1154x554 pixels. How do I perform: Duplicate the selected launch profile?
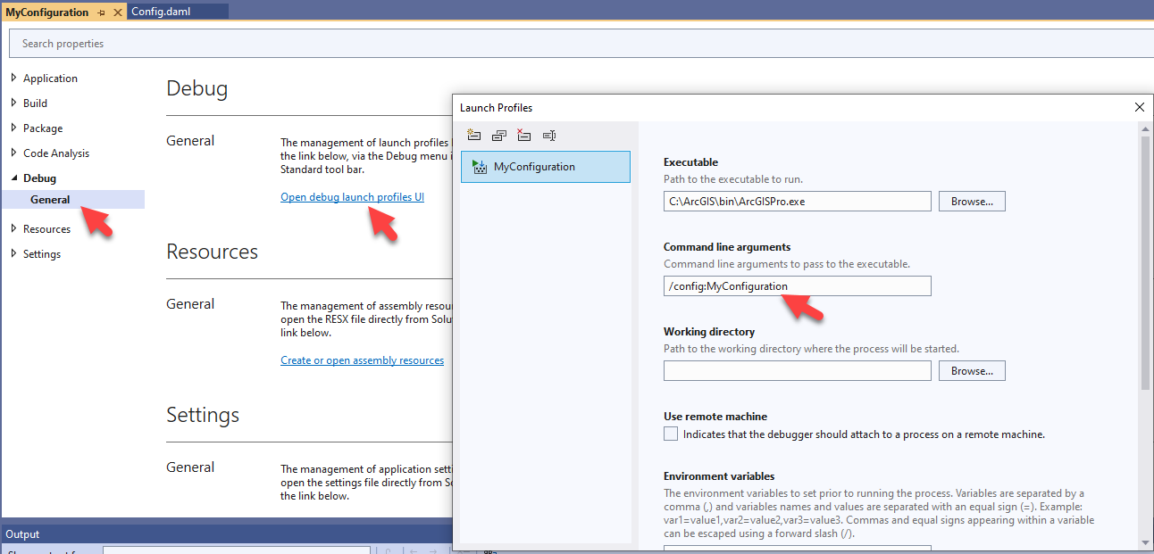pos(498,136)
